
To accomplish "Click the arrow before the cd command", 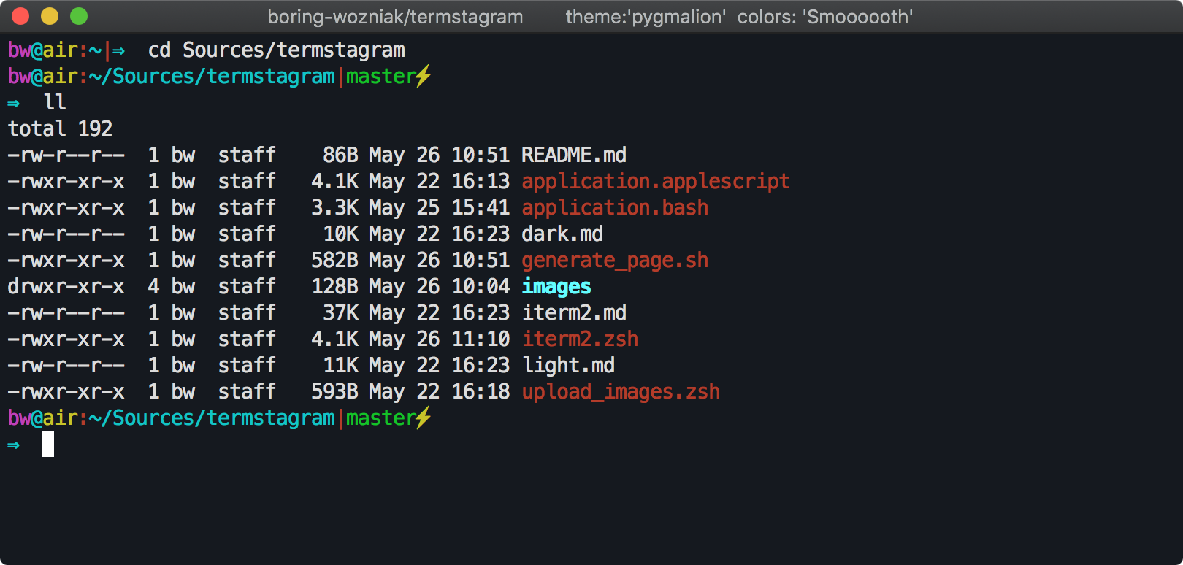I will [x=118, y=50].
